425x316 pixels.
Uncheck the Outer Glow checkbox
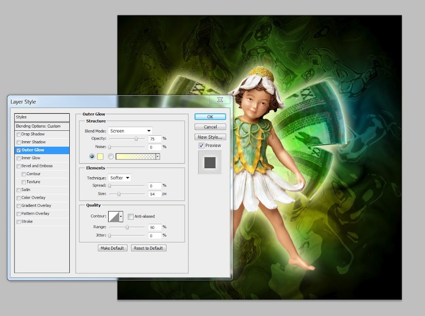pyautogui.click(x=19, y=150)
